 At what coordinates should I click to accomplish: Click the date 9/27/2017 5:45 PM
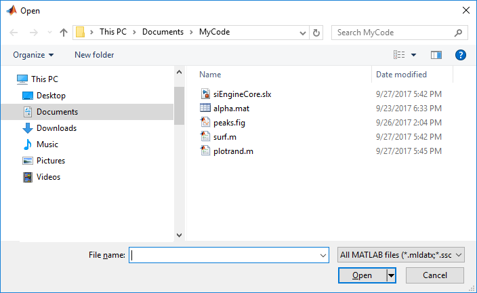tap(409, 151)
